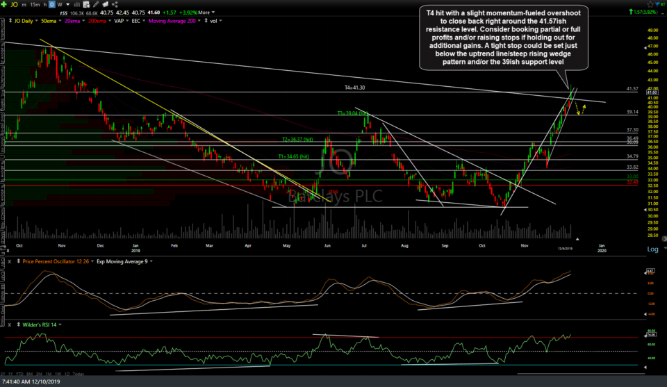This screenshot has height=387, width=667.
Task: Expand the More quote details dropdown
Action: pyautogui.click(x=206, y=13)
